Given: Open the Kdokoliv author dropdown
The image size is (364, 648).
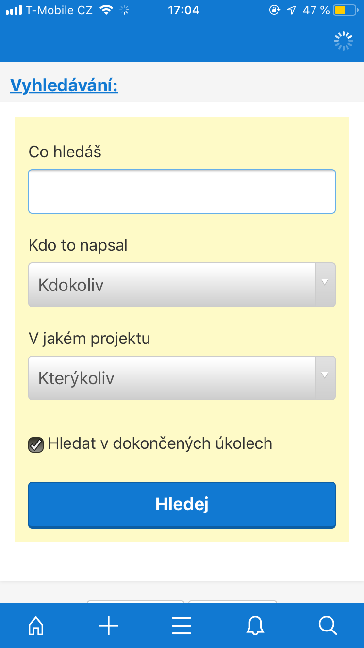Looking at the screenshot, I should click(182, 285).
